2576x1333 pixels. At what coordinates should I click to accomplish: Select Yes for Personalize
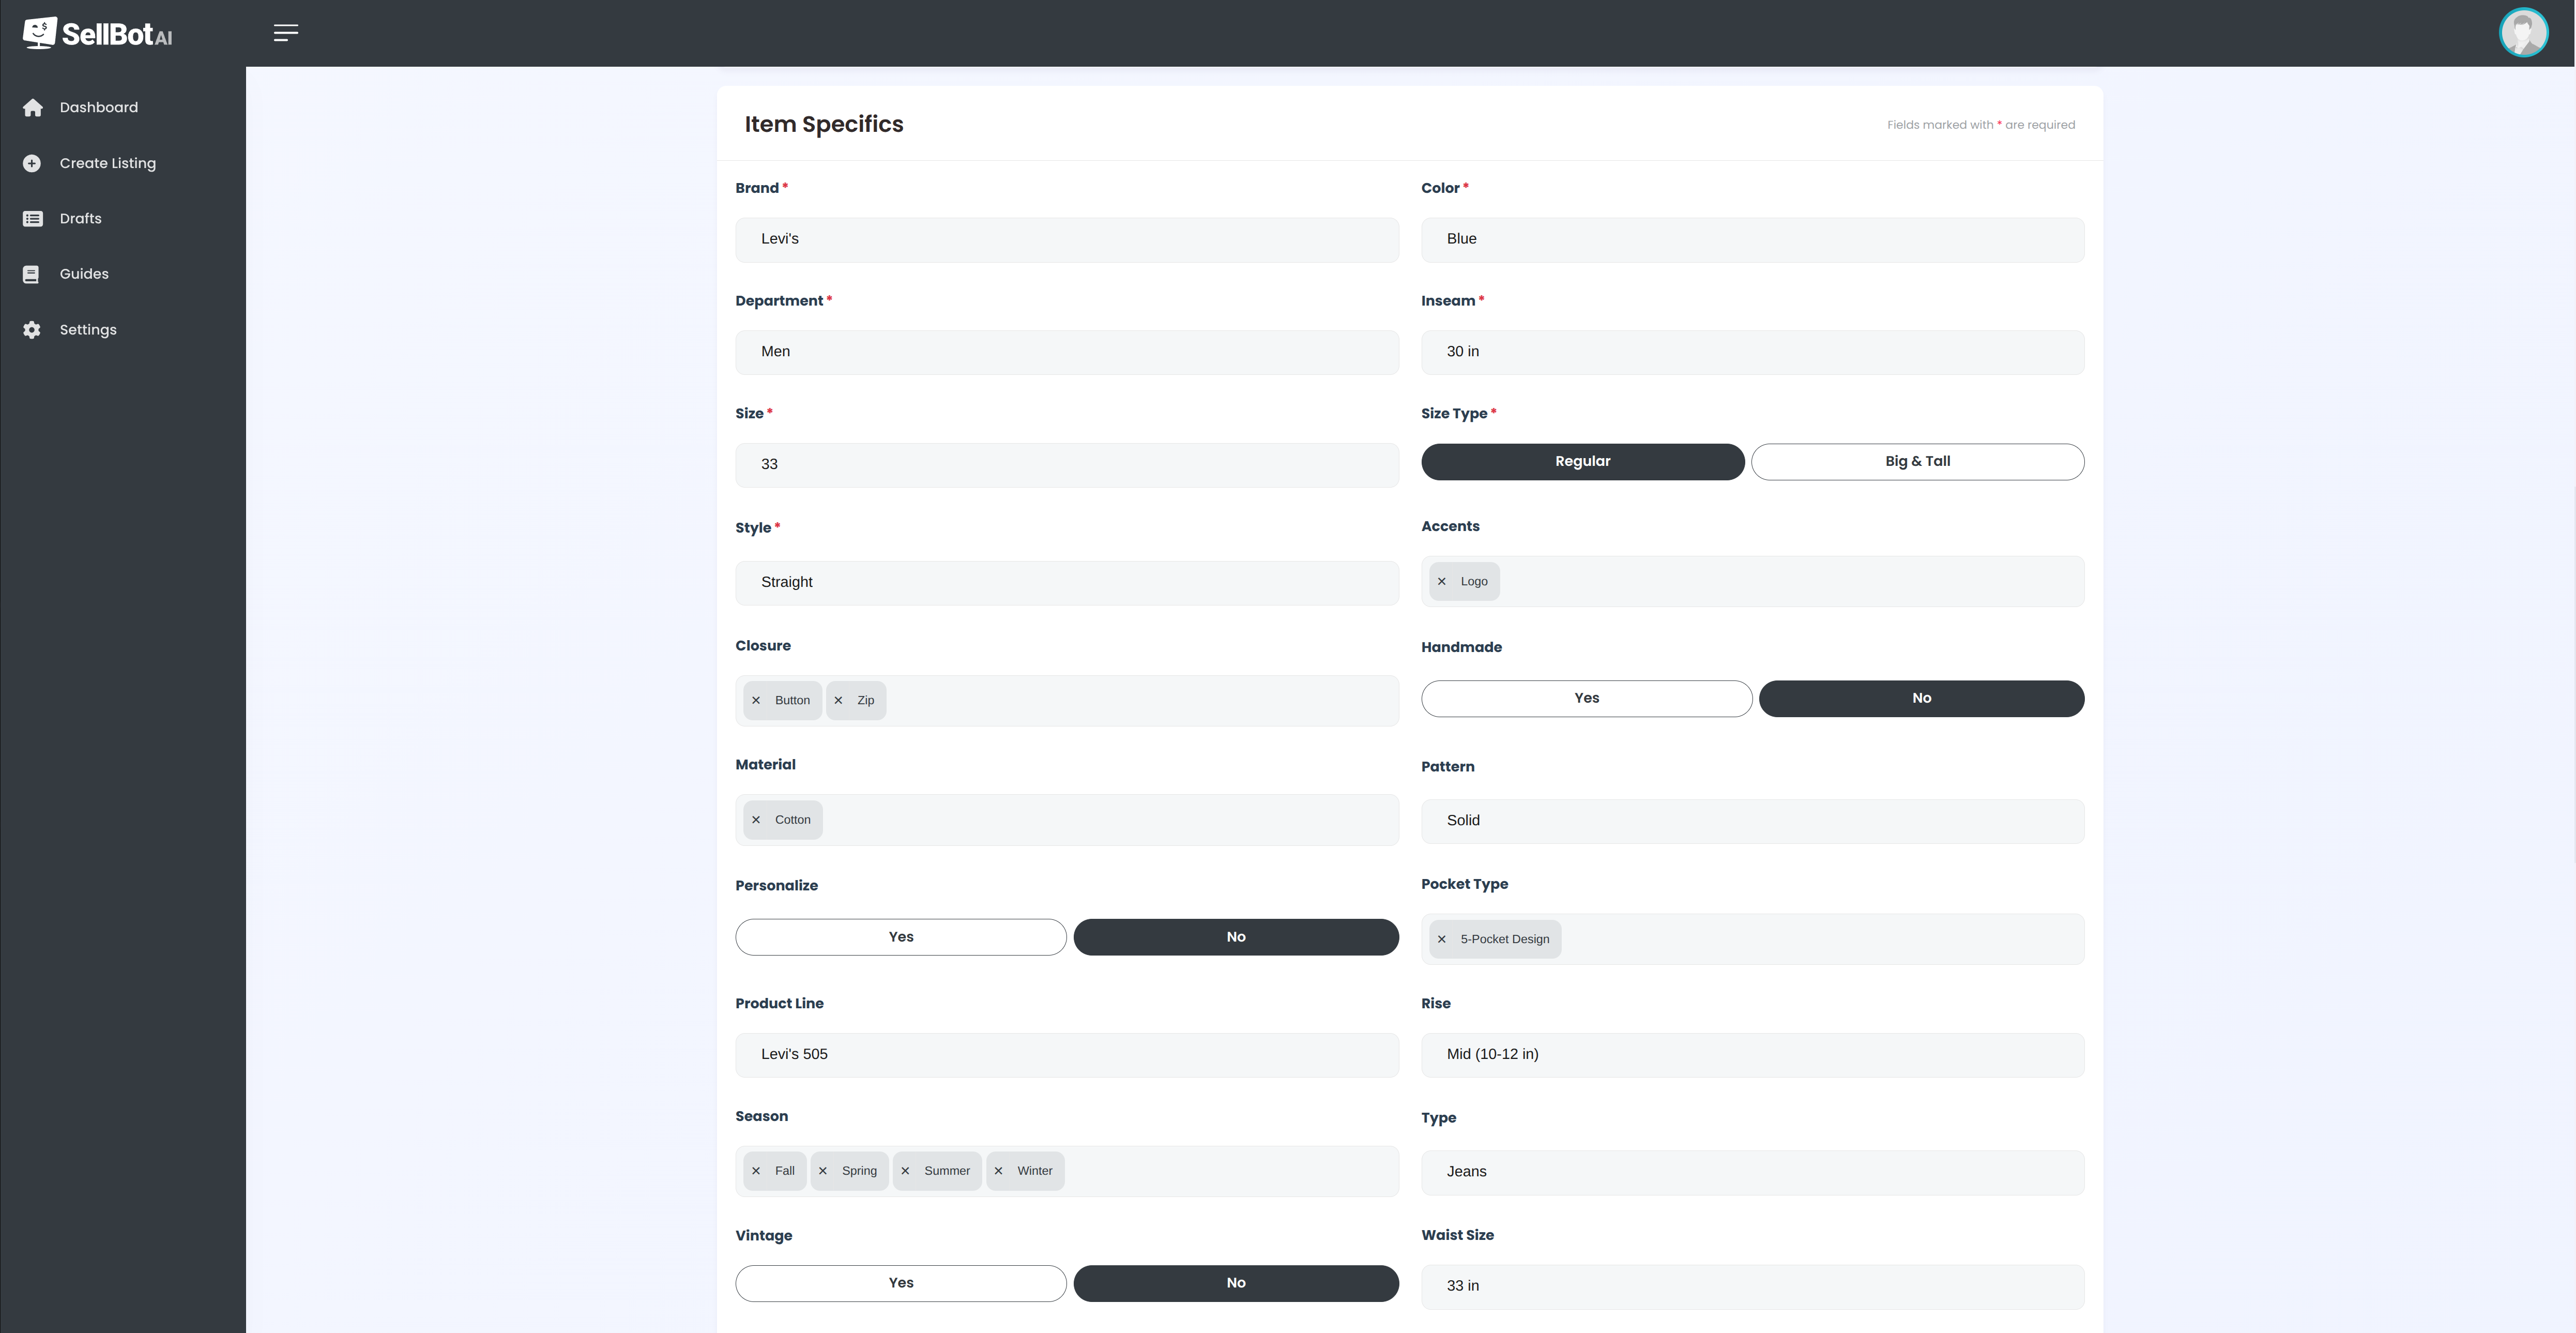coord(900,937)
